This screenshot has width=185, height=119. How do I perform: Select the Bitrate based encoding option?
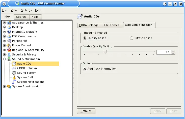[x=131, y=38]
